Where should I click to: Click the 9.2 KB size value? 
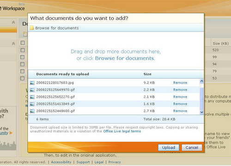pyautogui.click(x=149, y=83)
